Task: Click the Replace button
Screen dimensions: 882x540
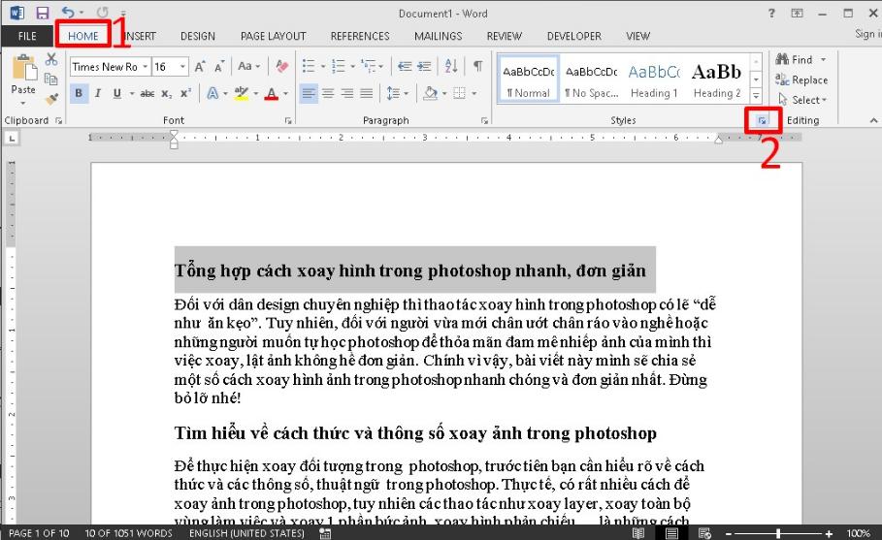Action: tap(801, 79)
